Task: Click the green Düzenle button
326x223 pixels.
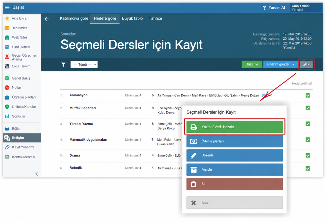Action: pos(252,64)
